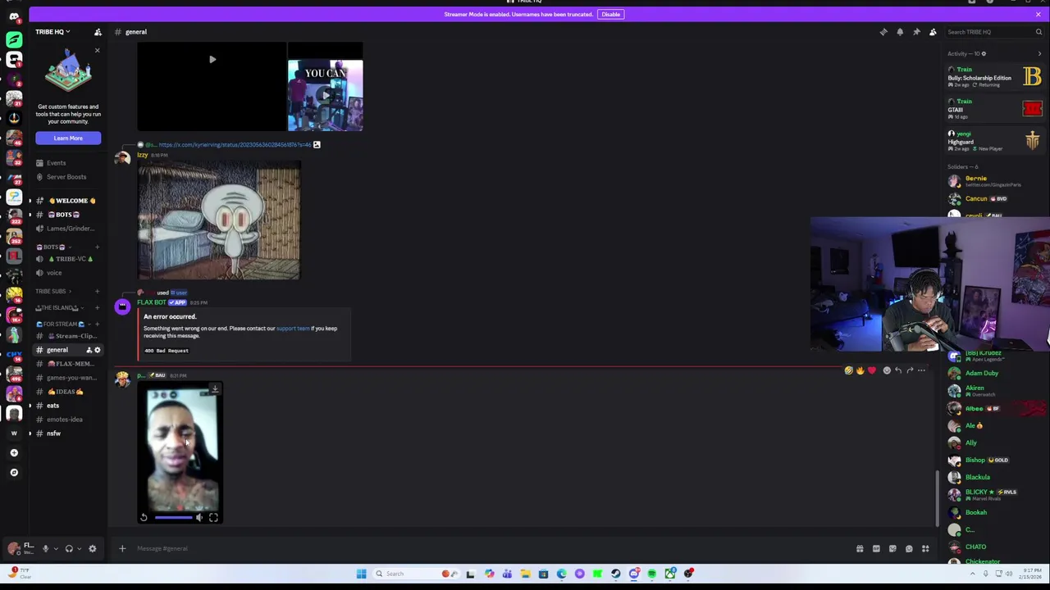Replay the selfie video
The width and height of the screenshot is (1050, 590).
coord(144,517)
